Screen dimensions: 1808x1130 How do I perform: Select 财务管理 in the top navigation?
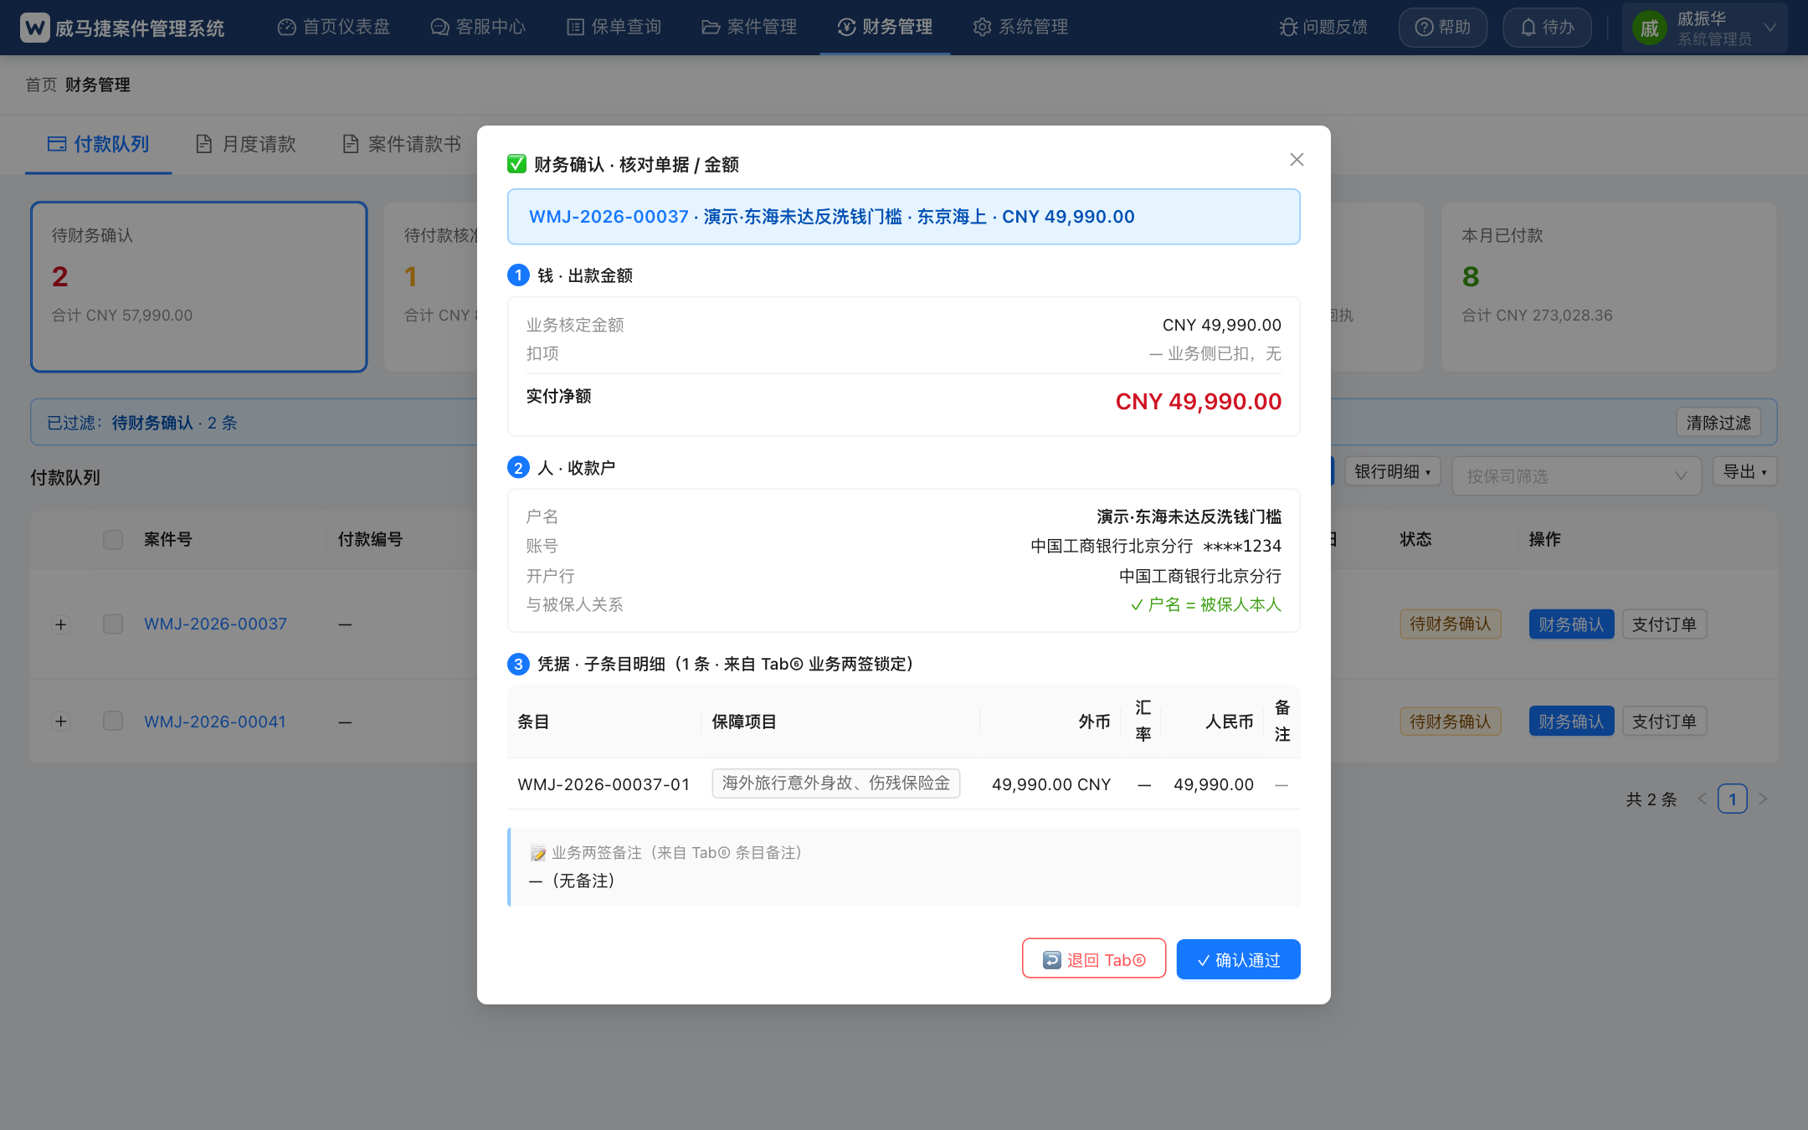point(885,28)
